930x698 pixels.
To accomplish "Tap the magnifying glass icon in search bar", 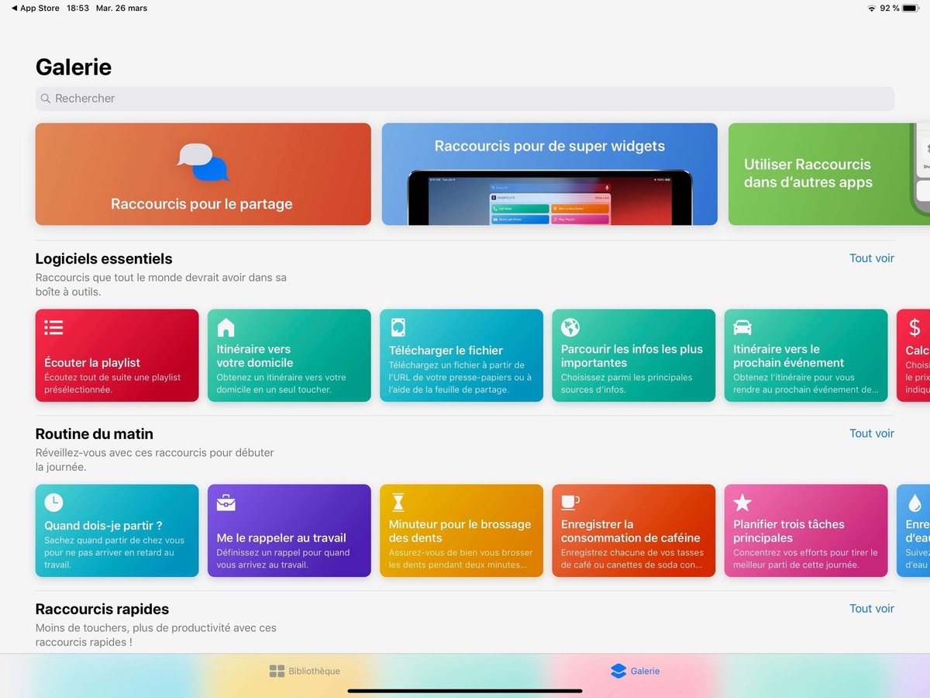I will pos(46,98).
